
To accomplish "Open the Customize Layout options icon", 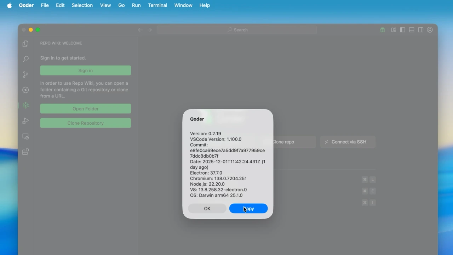I will click(394, 30).
